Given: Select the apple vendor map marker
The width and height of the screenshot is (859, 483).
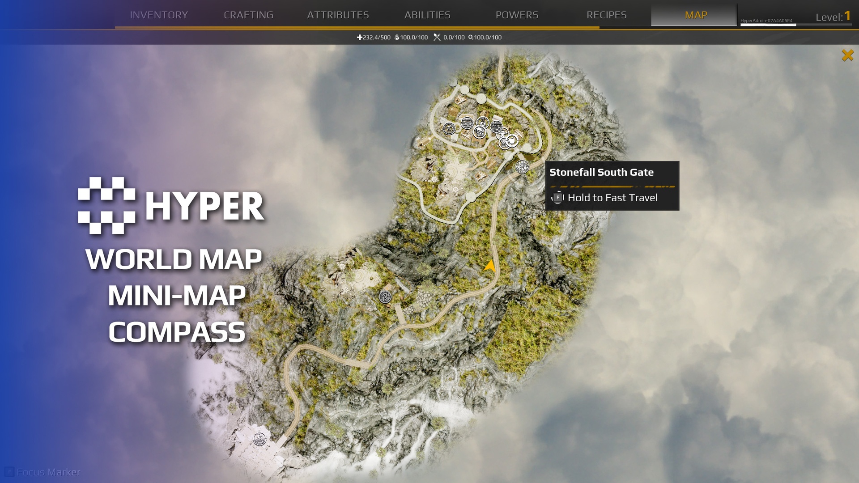Looking at the screenshot, I should pyautogui.click(x=512, y=141).
